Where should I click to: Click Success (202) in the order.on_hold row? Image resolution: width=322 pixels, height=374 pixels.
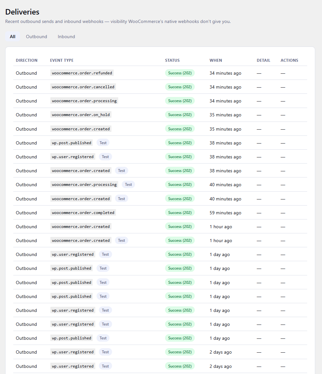click(x=180, y=115)
